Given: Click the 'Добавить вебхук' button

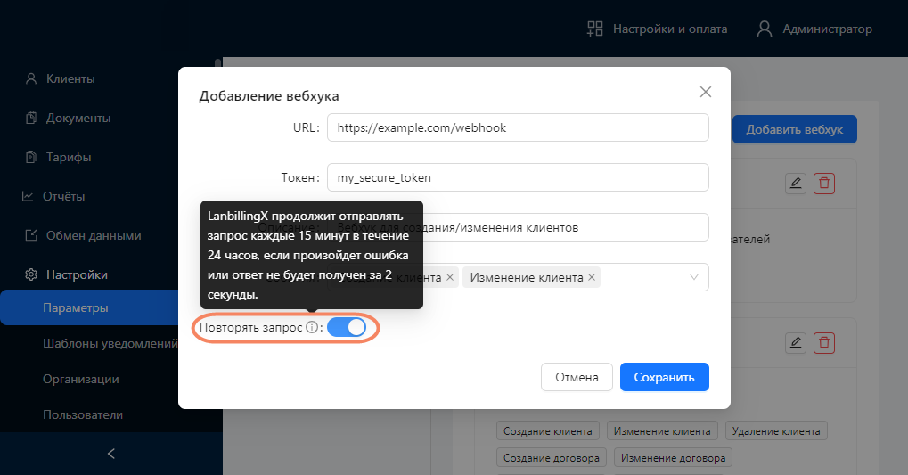Looking at the screenshot, I should pos(795,130).
